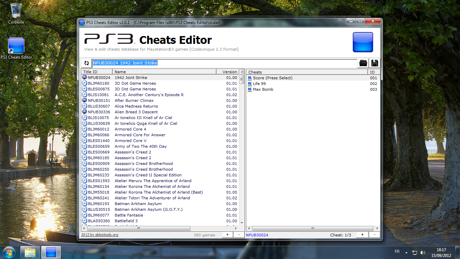Click disc icon of BLUS30607 Alice Madness Returns
The height and width of the screenshot is (259, 460).
point(85,106)
